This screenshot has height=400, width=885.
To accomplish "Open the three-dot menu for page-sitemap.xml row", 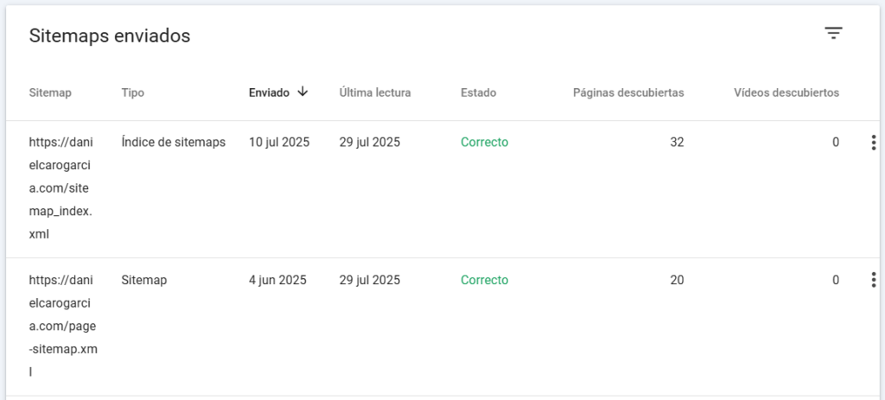I will pos(873,280).
